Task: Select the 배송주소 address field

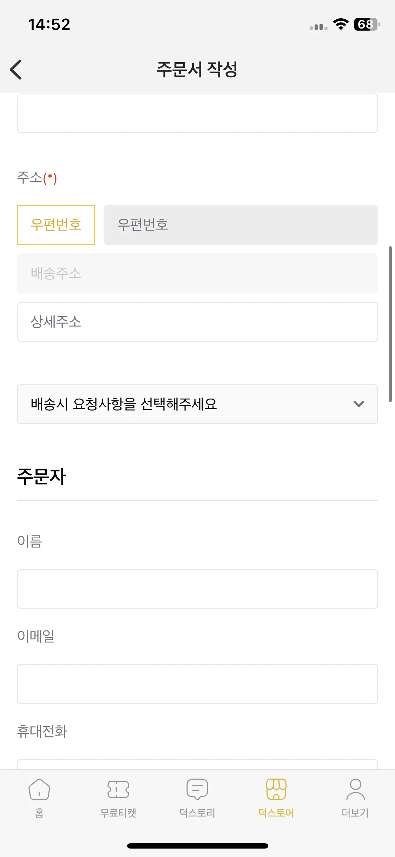Action: 197,273
